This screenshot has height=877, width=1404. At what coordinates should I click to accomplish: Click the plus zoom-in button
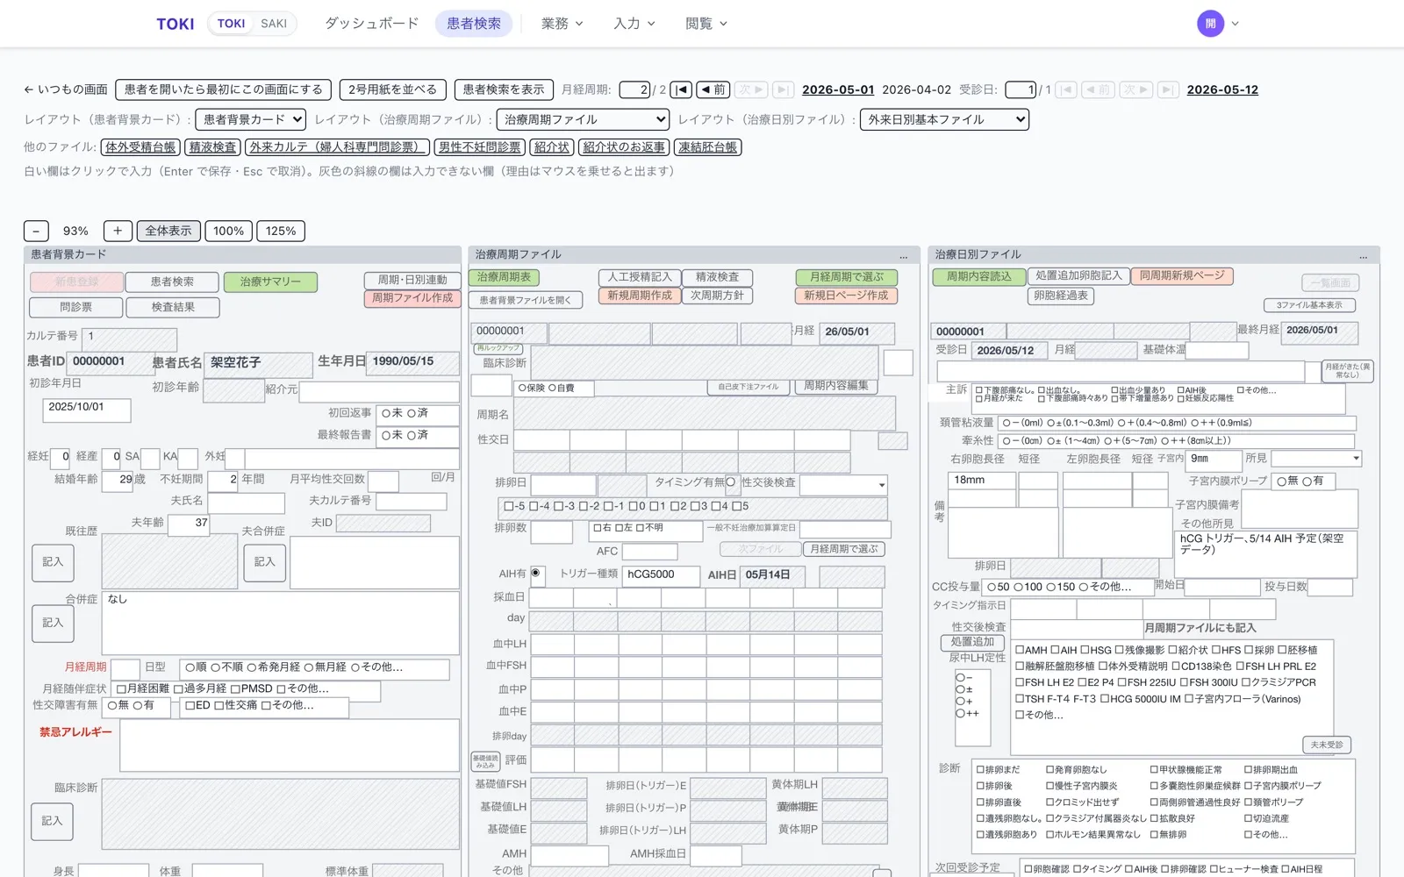tap(118, 231)
